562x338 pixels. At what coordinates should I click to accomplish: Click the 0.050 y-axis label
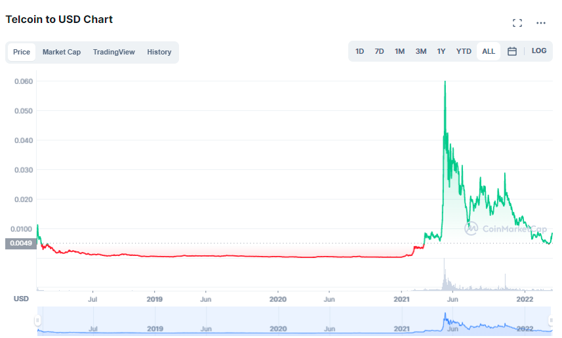click(x=24, y=111)
